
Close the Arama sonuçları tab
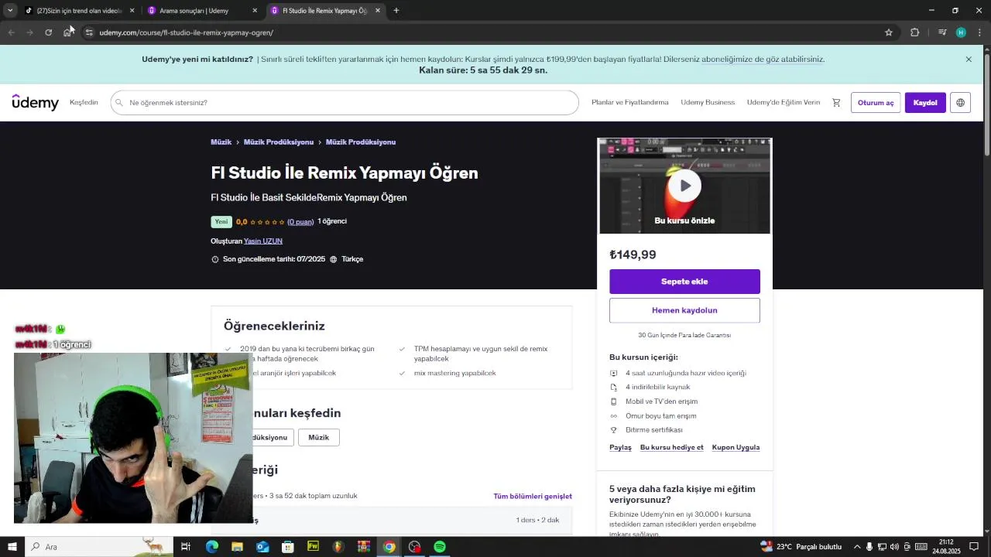[255, 11]
